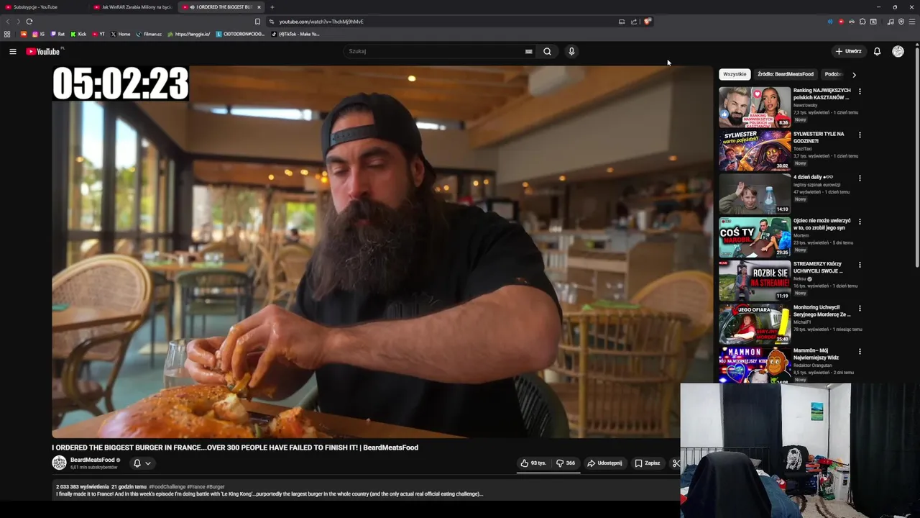
Task: Open a new browser tab
Action: coord(272,7)
